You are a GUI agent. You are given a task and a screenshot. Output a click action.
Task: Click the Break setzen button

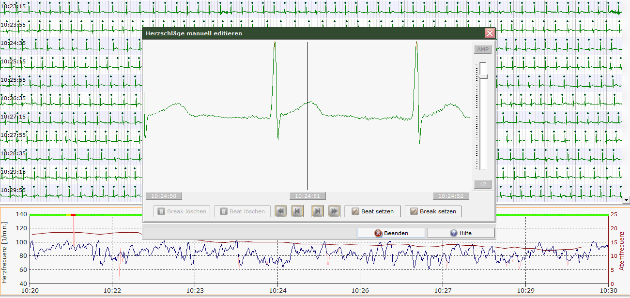point(433,211)
